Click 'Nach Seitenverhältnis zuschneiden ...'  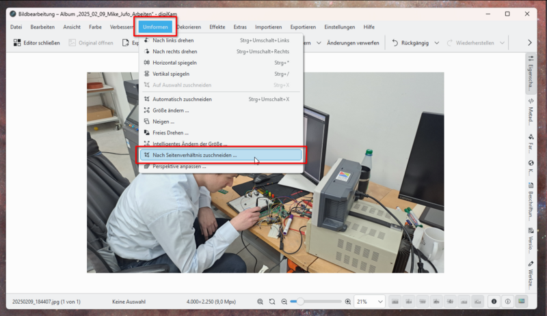[x=220, y=155]
